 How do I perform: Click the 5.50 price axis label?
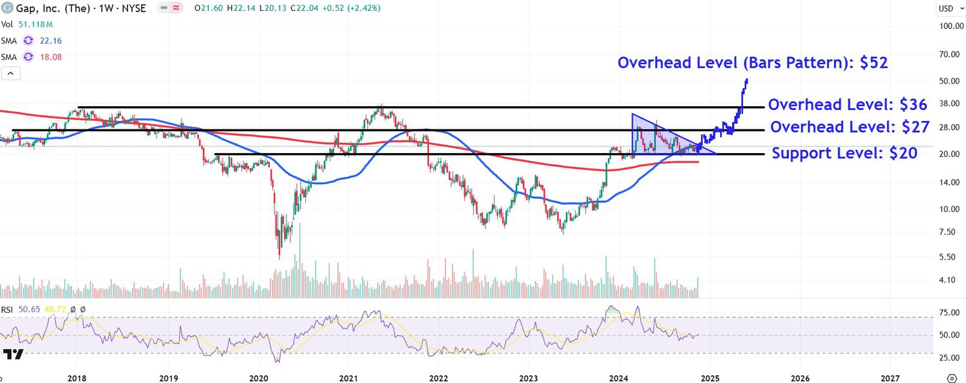pos(946,257)
